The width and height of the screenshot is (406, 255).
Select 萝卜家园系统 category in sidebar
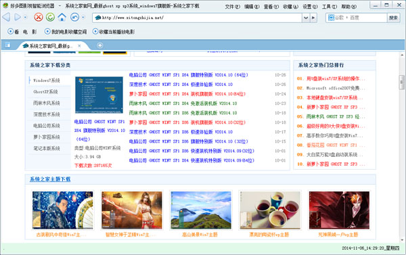click(x=47, y=137)
